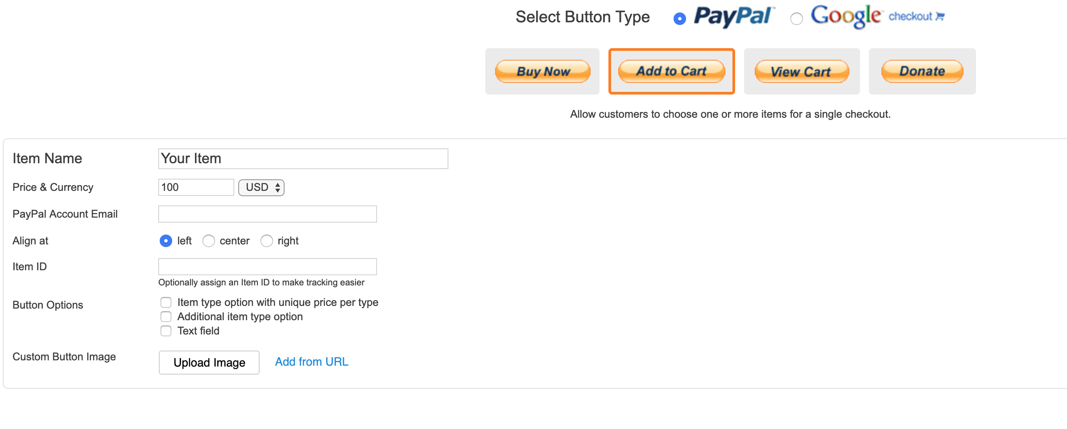Set alignment to left

pyautogui.click(x=166, y=241)
